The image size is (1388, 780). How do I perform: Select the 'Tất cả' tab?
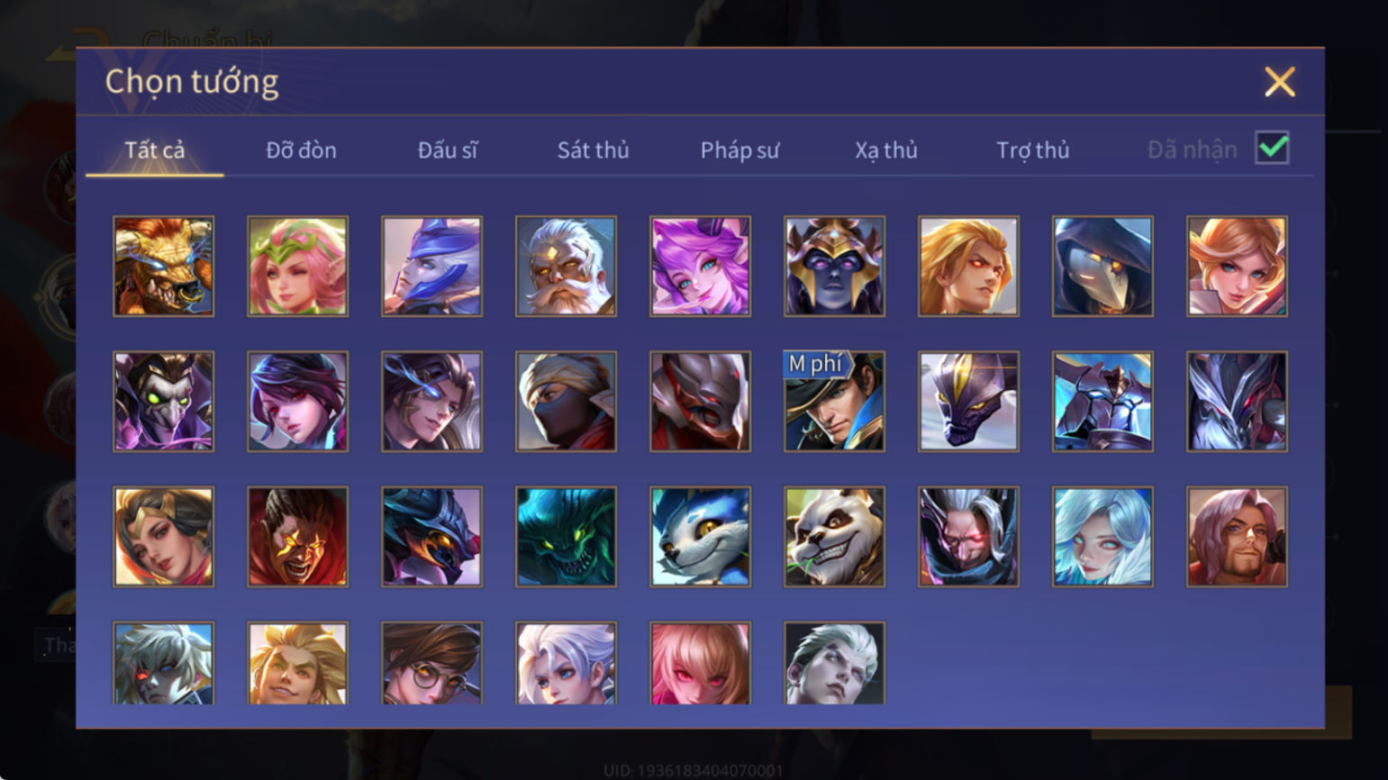(x=155, y=150)
